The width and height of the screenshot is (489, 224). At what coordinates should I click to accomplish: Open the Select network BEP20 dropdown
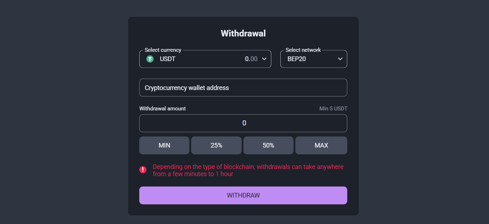314,59
